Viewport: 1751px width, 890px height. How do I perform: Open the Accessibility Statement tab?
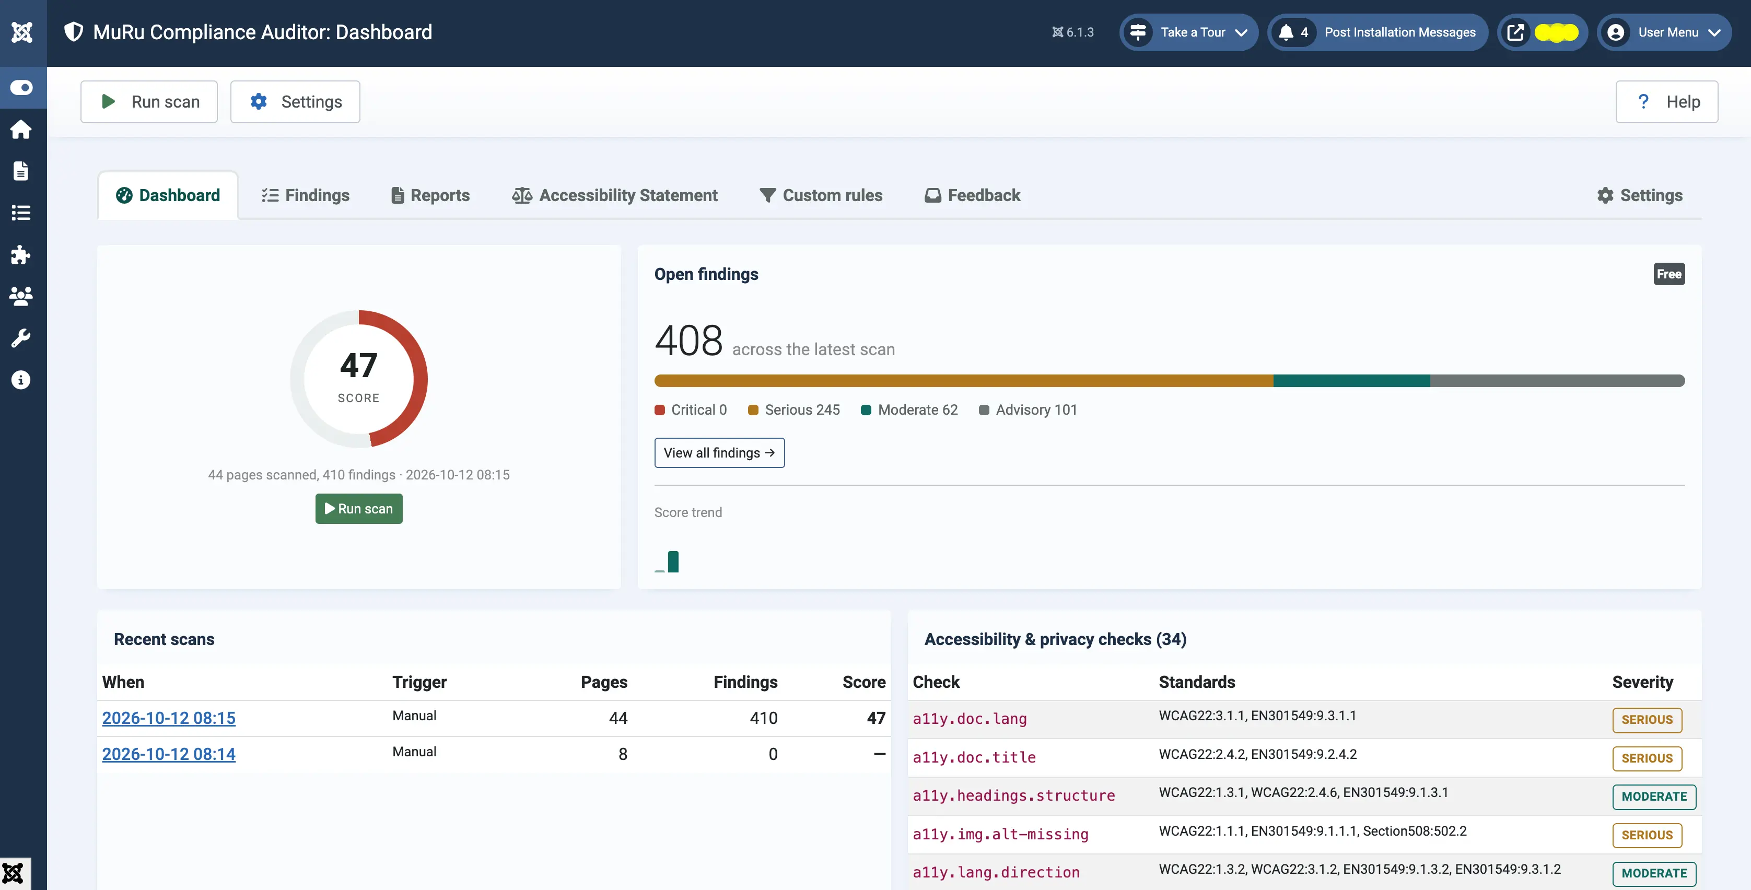pos(614,195)
